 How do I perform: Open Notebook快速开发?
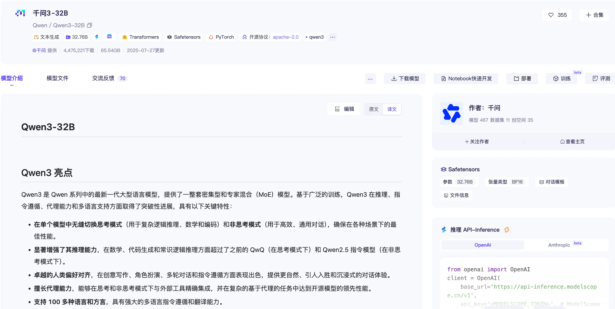click(x=466, y=78)
